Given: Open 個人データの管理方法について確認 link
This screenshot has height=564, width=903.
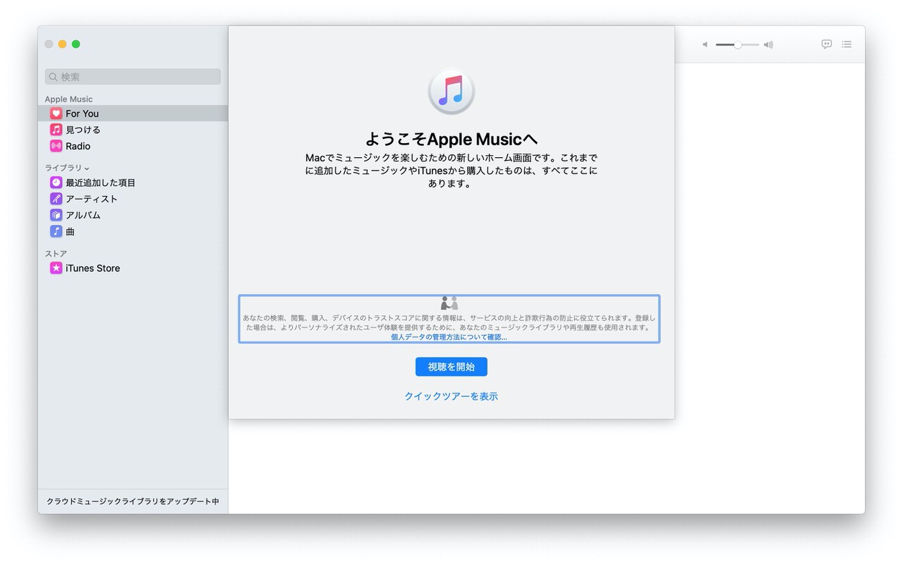Looking at the screenshot, I should pos(449,337).
